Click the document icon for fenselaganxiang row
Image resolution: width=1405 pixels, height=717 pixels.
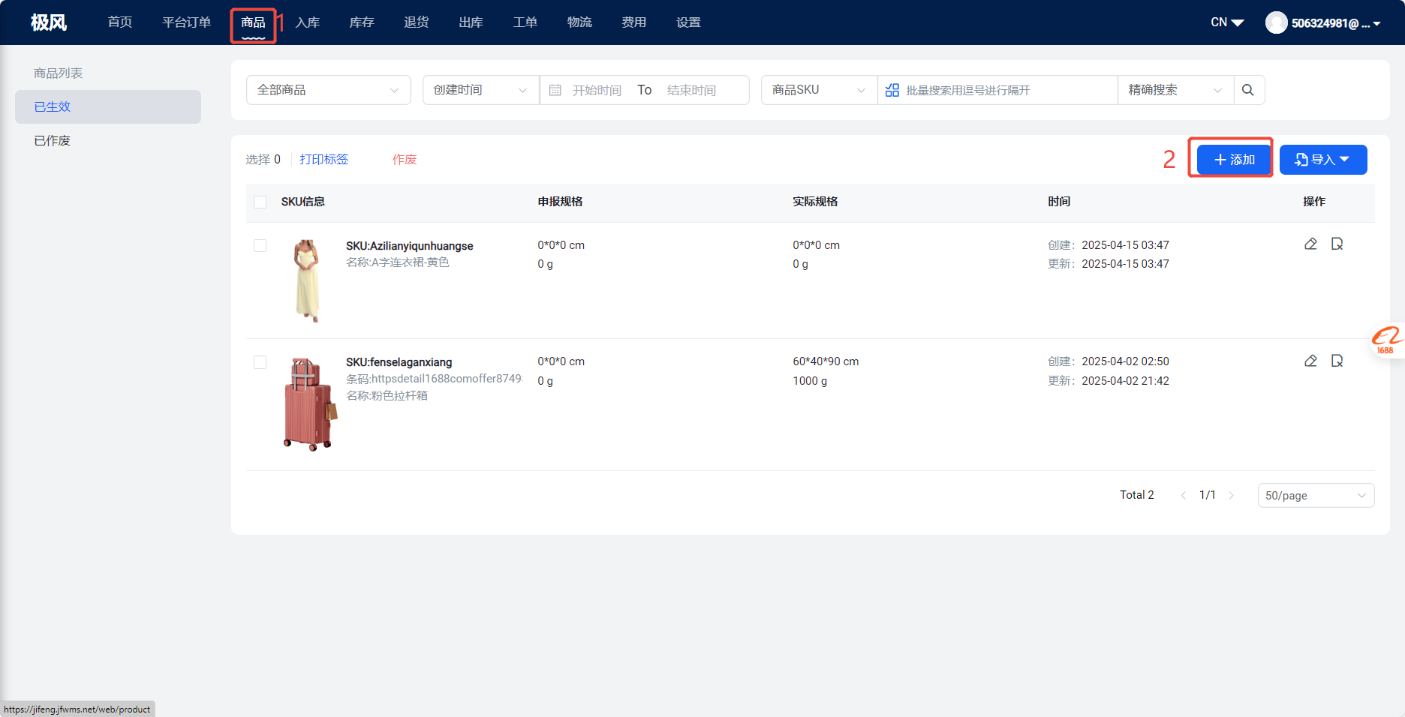tap(1337, 361)
